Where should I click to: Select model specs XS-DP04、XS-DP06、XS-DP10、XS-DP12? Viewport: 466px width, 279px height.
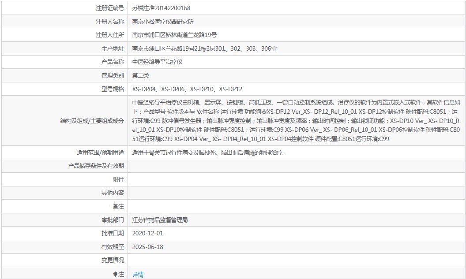point(187,89)
